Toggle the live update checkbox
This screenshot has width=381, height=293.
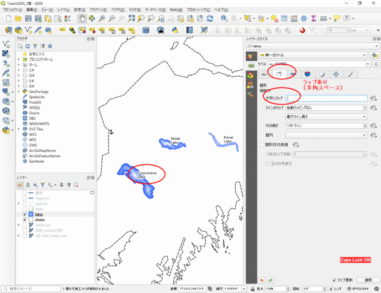[x=334, y=280]
